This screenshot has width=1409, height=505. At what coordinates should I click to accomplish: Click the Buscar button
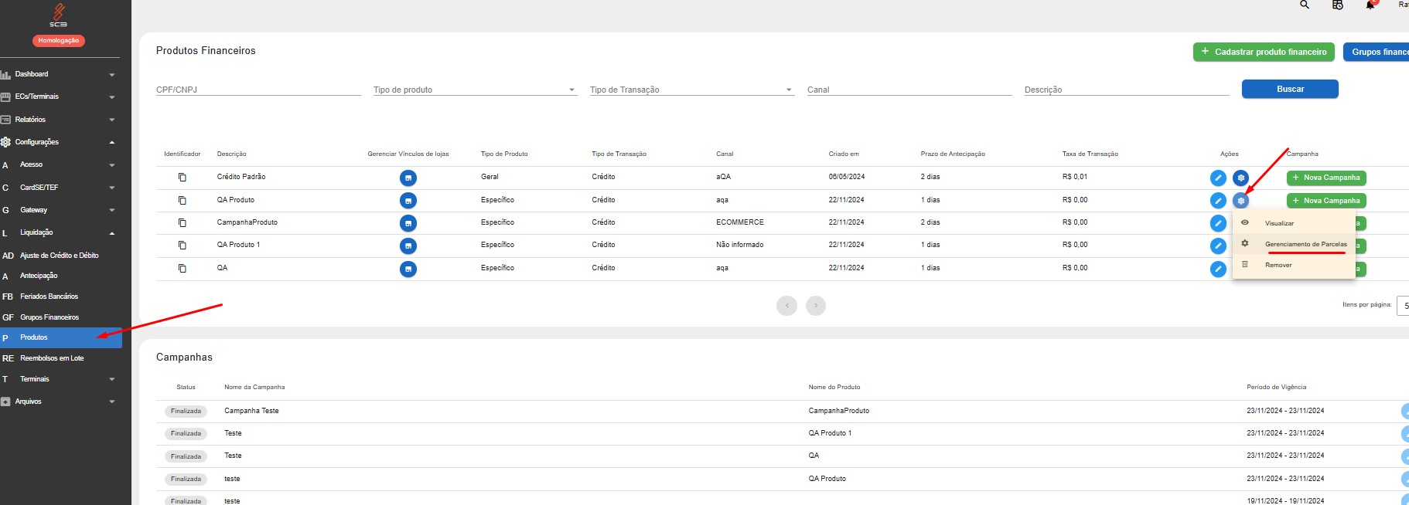click(x=1289, y=89)
